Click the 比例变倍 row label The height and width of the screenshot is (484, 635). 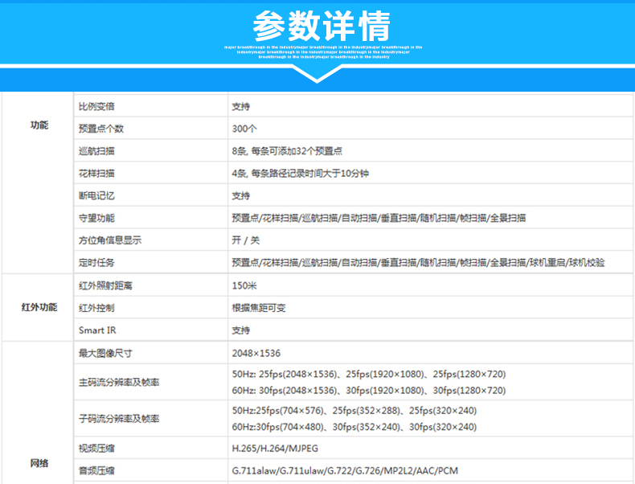96,106
